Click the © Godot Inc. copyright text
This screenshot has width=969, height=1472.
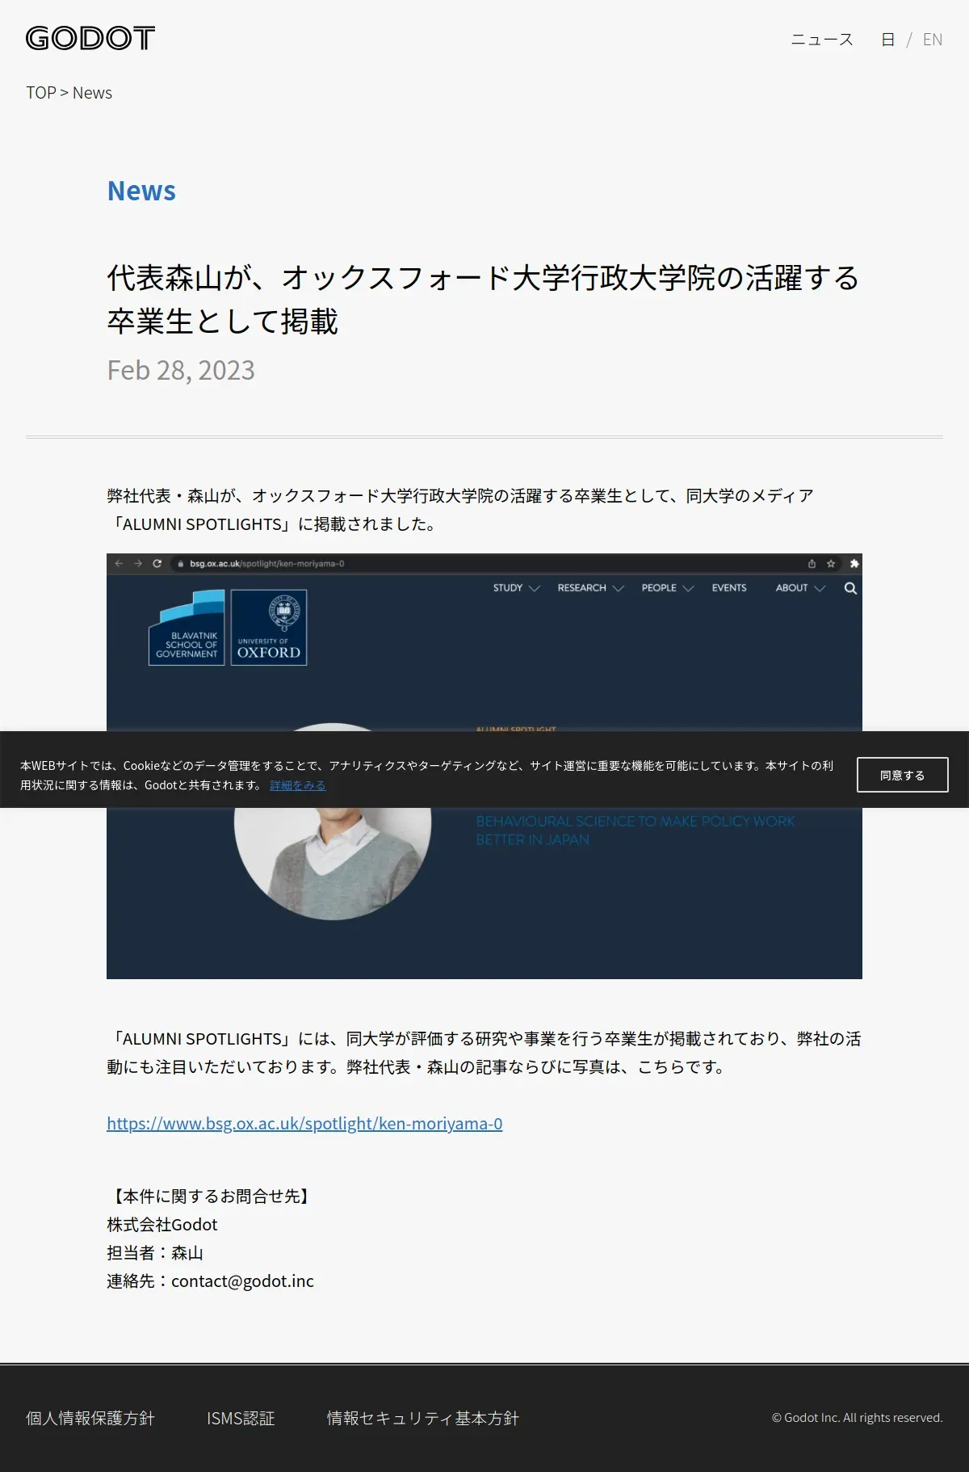click(857, 1418)
